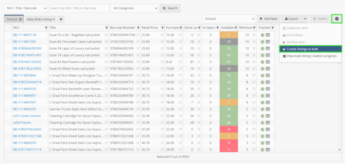The width and height of the screenshot is (345, 164).
Task: Toggle tracked status for BB-1114849907
Action: (262, 96)
